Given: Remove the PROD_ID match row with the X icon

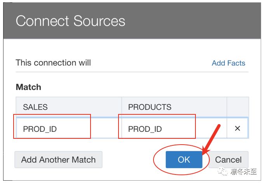Looking at the screenshot, I should pyautogui.click(x=237, y=128).
